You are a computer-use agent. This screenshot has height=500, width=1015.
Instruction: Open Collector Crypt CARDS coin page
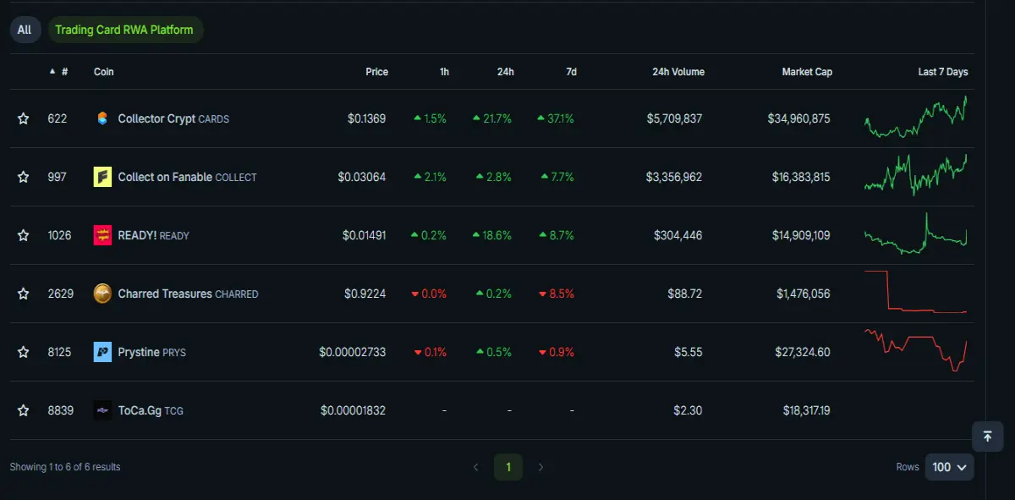click(173, 119)
